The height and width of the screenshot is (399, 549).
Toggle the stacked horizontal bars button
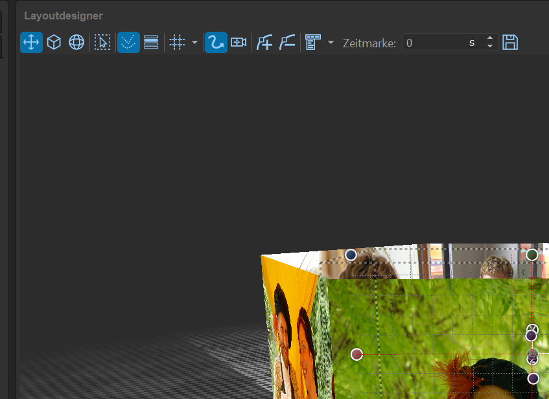151,43
